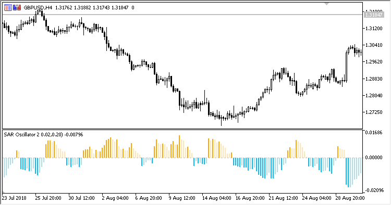The image size is (391, 205).
Task: Open the Depth of Market icon
Action: coord(8,8)
